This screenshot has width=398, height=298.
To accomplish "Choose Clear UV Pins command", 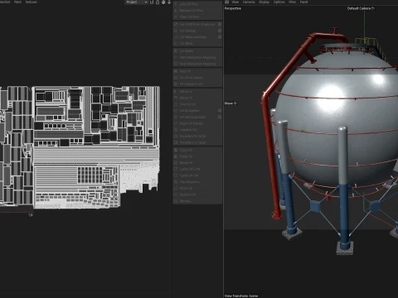I will coord(197,17).
